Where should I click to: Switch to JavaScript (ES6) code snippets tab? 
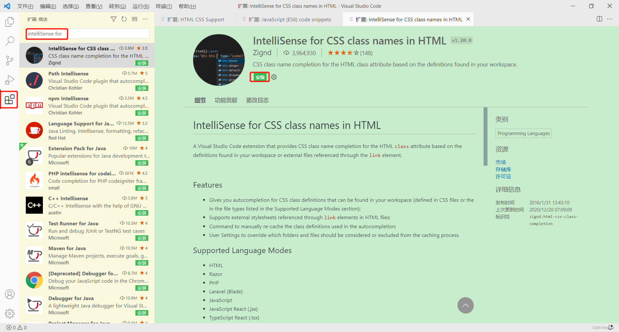[x=289, y=19]
